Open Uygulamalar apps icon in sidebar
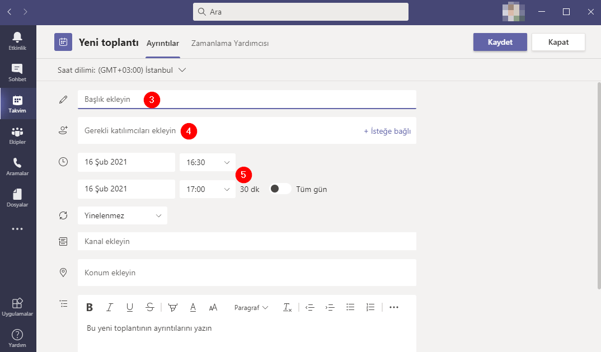Viewport: 601px width, 352px height. click(17, 306)
